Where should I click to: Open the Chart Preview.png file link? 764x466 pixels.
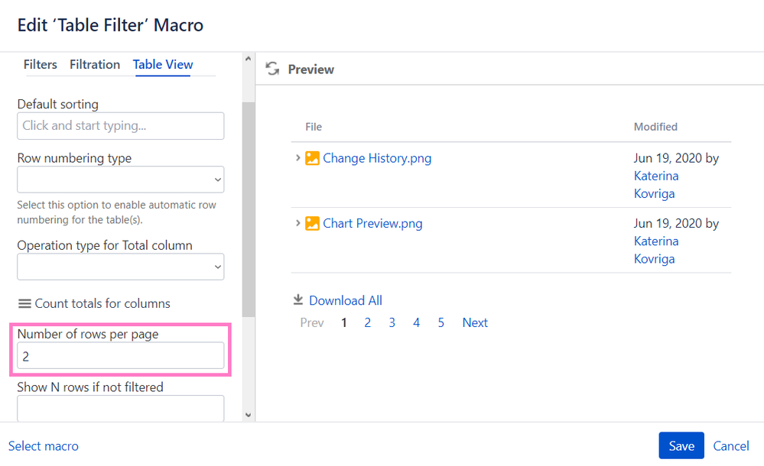(372, 224)
